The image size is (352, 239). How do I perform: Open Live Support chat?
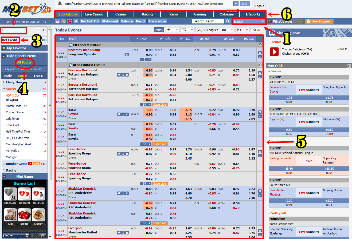pyautogui.click(x=319, y=21)
